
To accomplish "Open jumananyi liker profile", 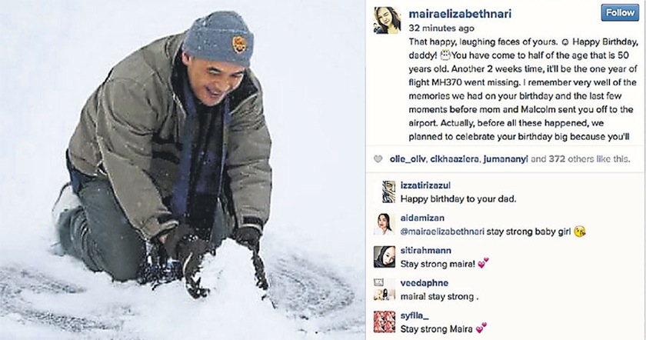I will (x=505, y=159).
